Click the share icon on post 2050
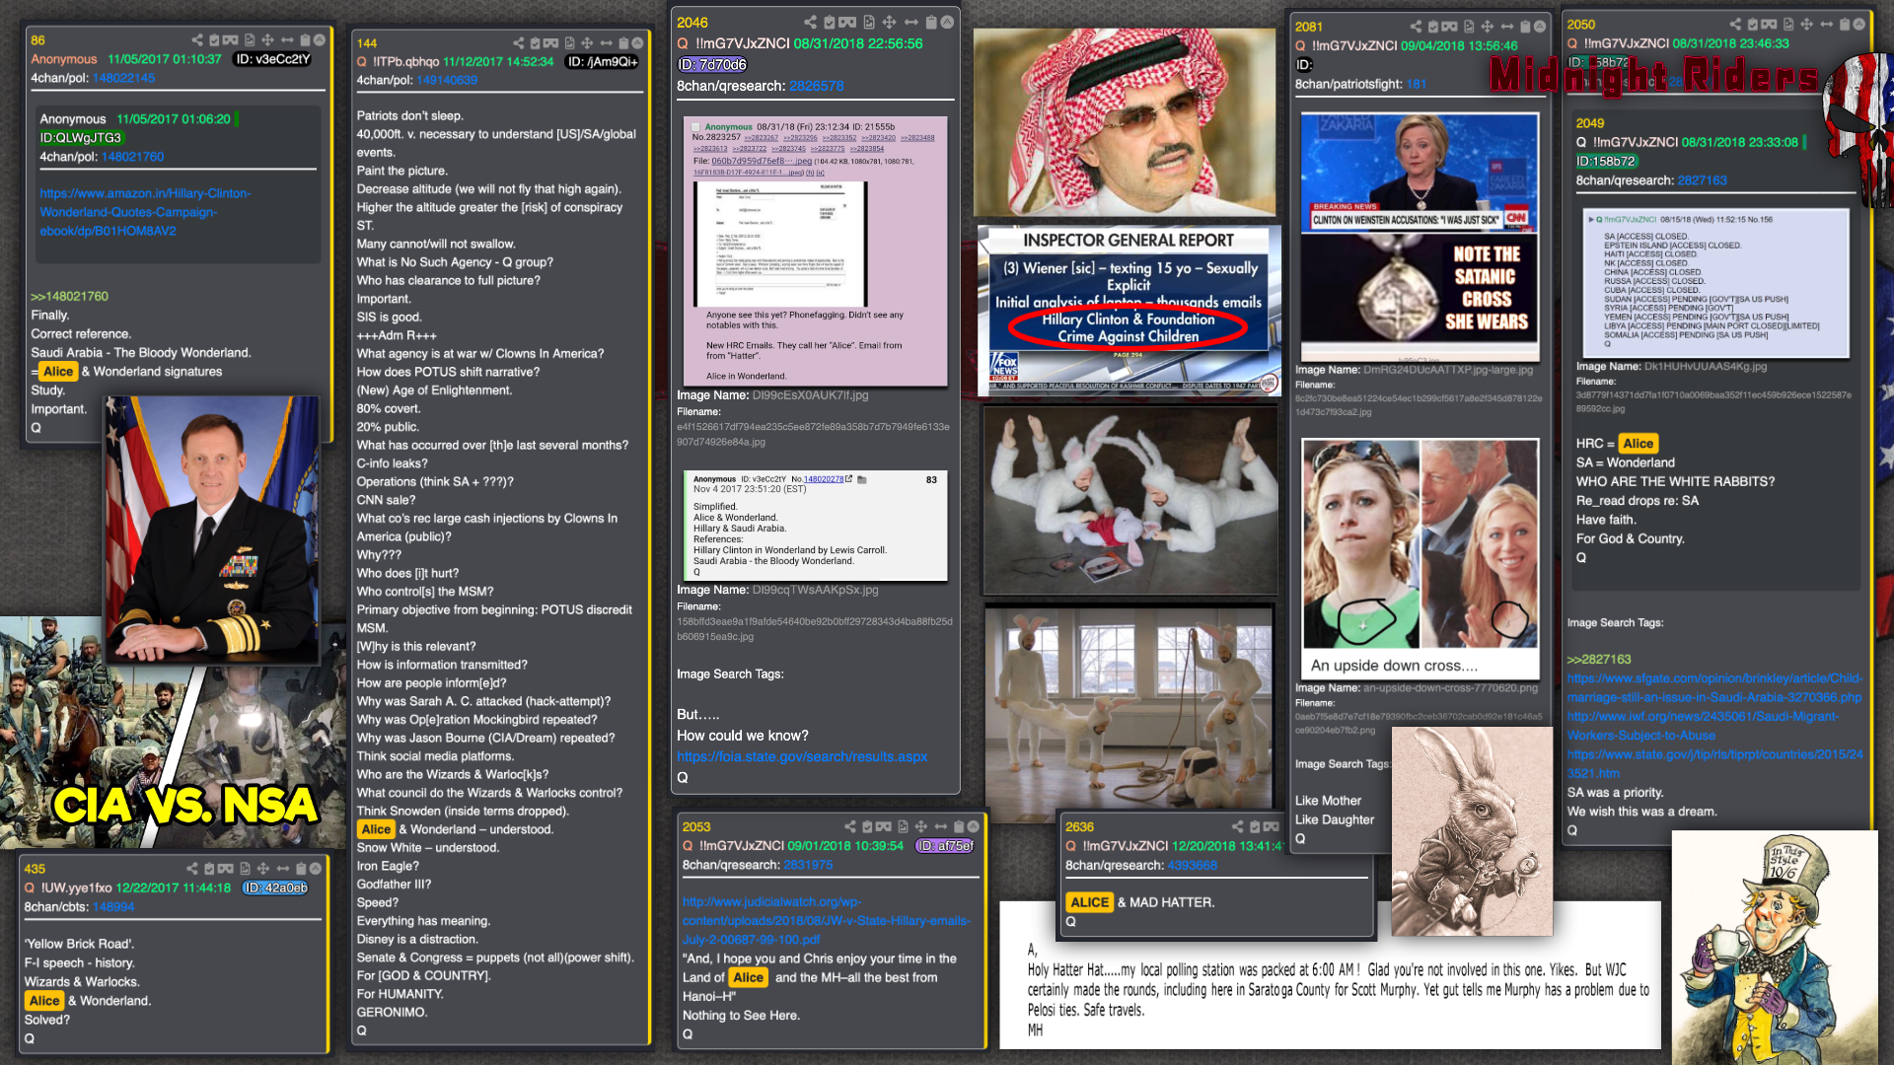Image resolution: width=1894 pixels, height=1065 pixels. tap(1735, 24)
